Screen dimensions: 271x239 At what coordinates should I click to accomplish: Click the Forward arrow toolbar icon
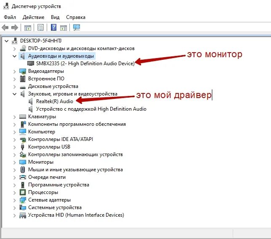[15, 27]
